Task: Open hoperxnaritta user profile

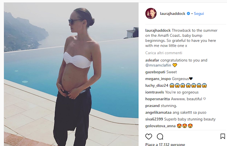Action: pyautogui.click(x=157, y=99)
